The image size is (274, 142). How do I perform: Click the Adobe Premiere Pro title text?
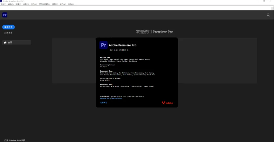point(123,45)
